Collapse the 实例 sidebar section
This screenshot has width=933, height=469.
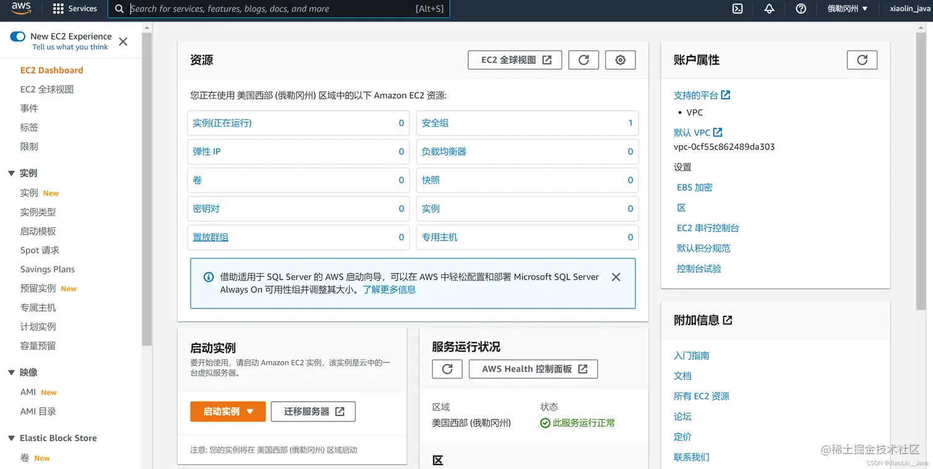pos(11,173)
